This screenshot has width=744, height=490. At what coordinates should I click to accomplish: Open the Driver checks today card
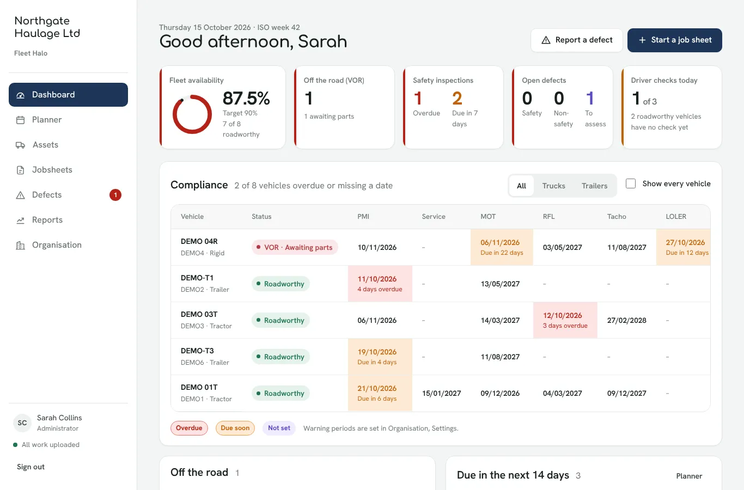point(672,107)
